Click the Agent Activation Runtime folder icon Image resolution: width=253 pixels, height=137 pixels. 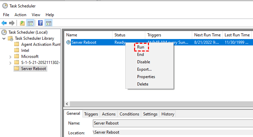coord(17,44)
